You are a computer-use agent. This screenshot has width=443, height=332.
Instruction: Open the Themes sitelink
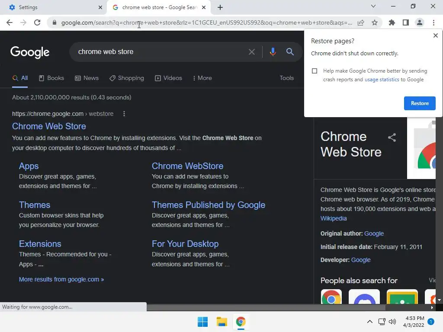35,205
